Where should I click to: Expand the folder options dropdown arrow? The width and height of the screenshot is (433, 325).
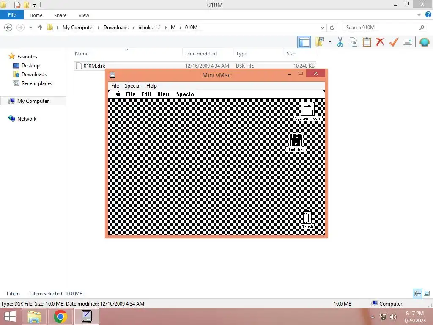point(330,42)
